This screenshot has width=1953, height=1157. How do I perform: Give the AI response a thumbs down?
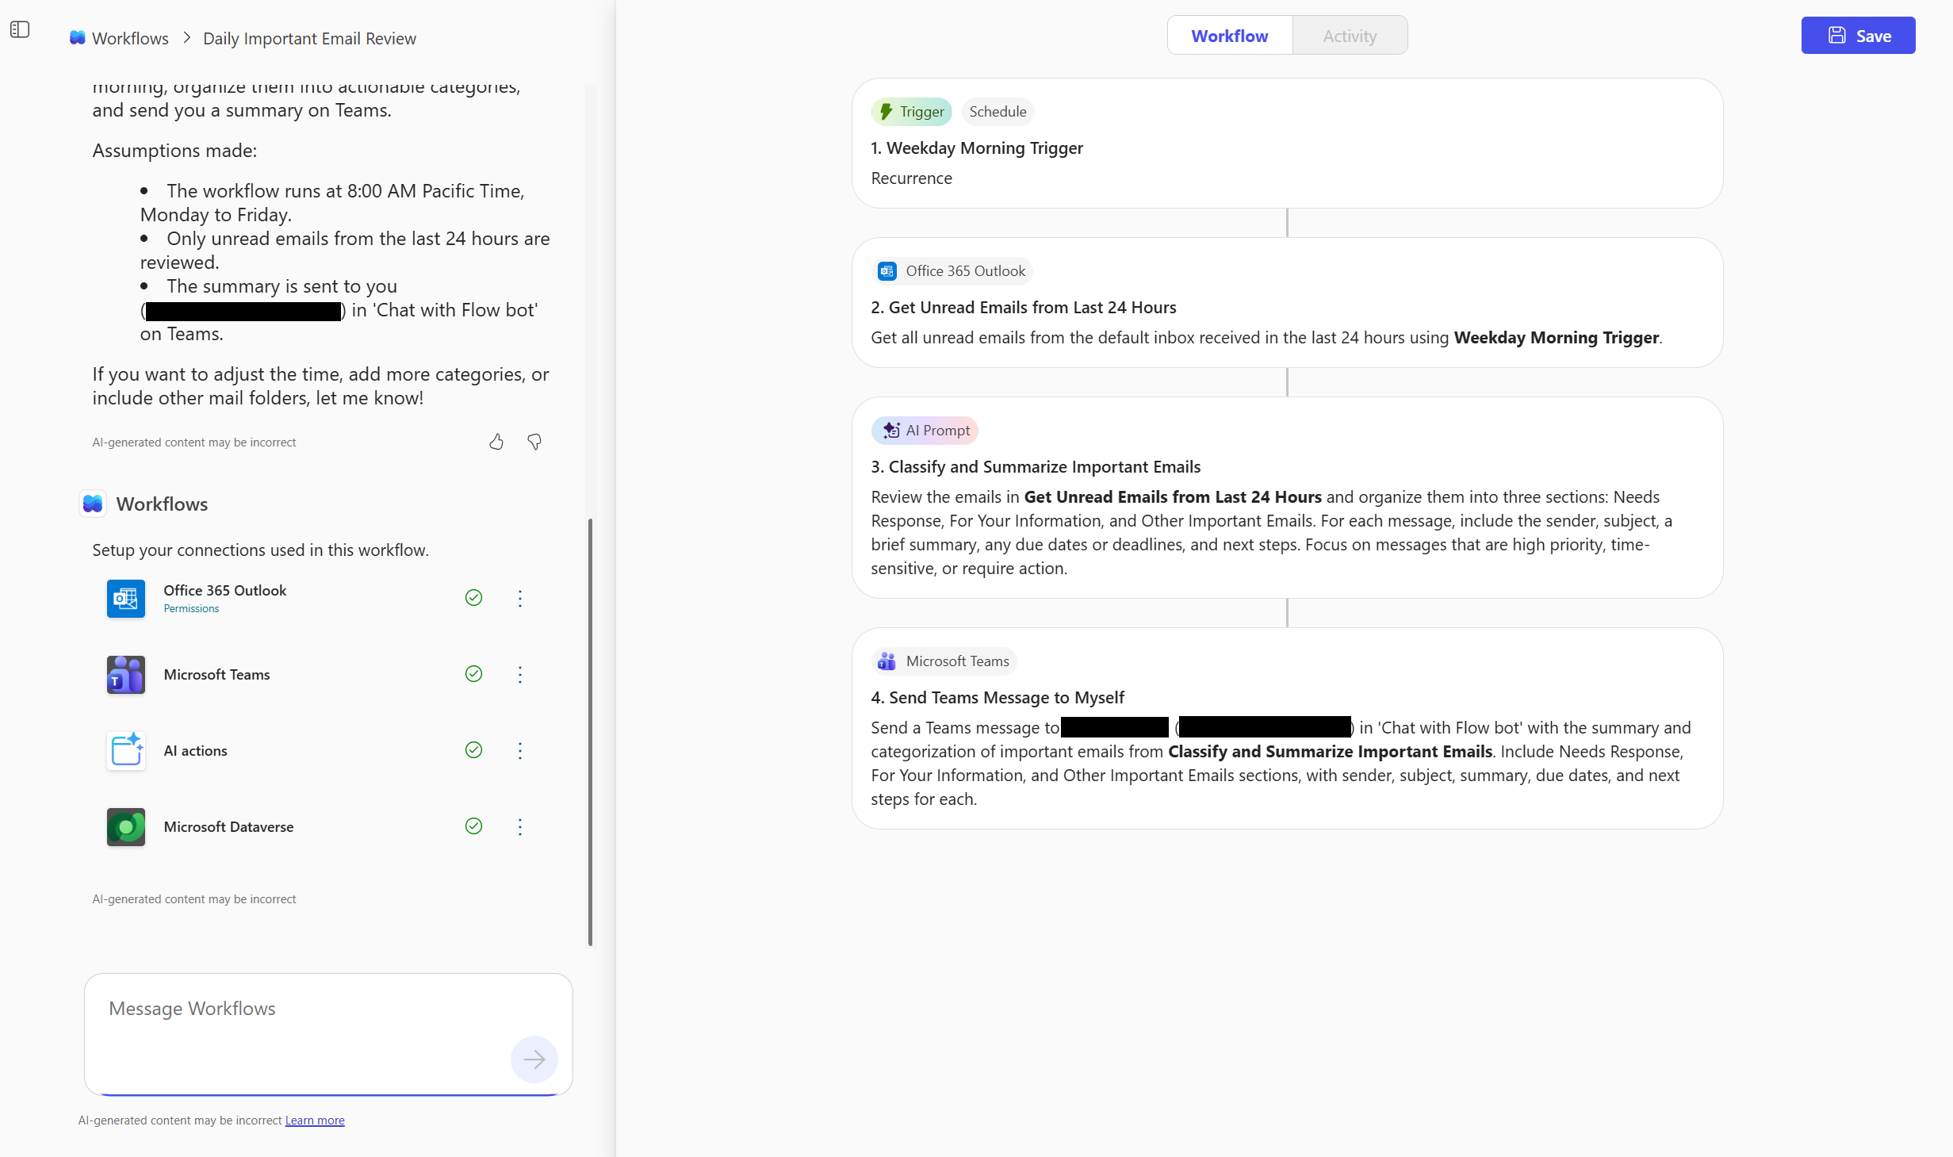click(534, 442)
